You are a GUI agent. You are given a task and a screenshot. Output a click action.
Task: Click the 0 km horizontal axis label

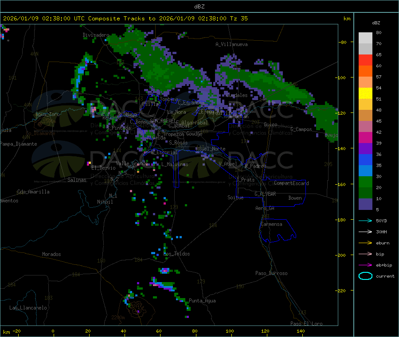[x=53, y=331]
